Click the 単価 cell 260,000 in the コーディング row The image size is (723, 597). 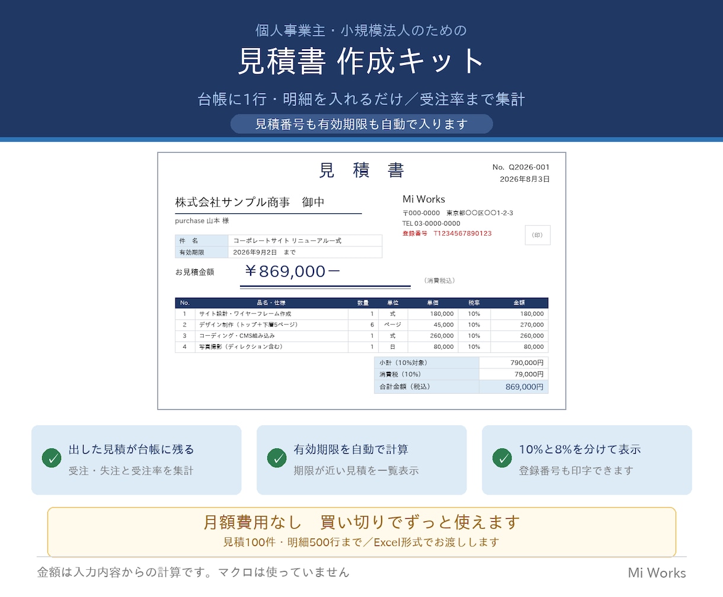point(433,336)
